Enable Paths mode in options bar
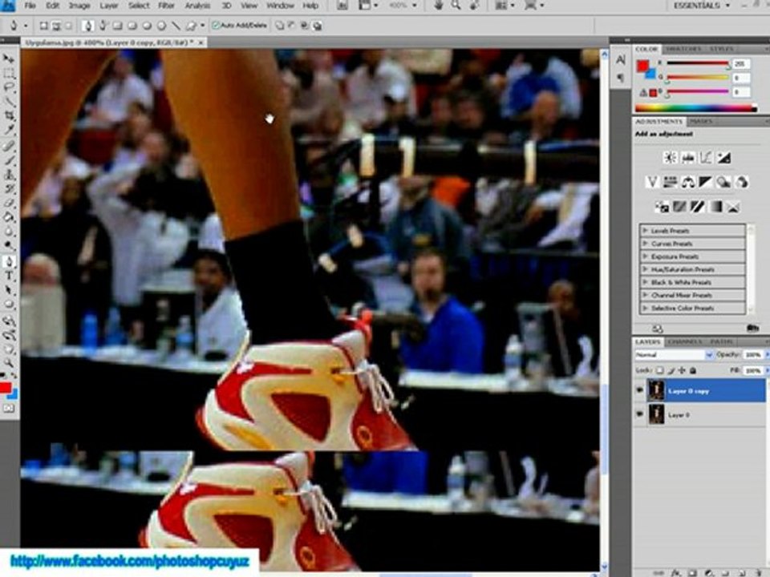The height and width of the screenshot is (577, 770). click(56, 26)
